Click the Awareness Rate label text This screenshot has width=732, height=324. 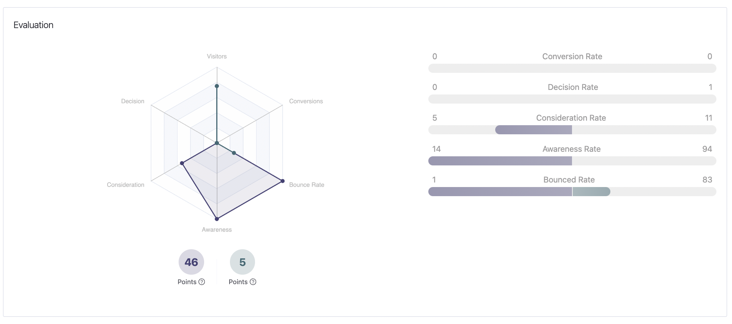[571, 149]
